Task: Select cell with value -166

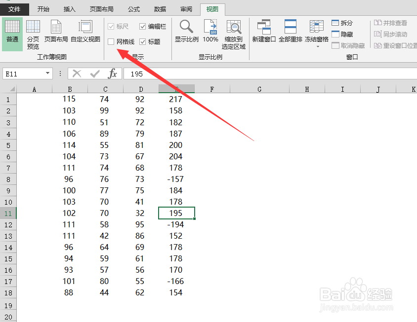Action: 176,282
